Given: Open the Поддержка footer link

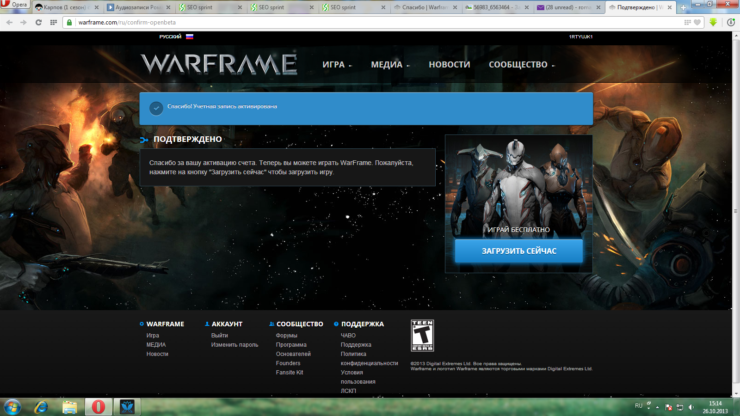Looking at the screenshot, I should point(356,345).
